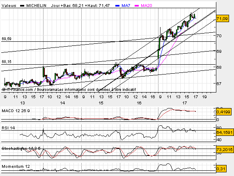The image size is (234, 176).
Task: Click the blue MA7 legend swatch
Action: tap(117, 6)
